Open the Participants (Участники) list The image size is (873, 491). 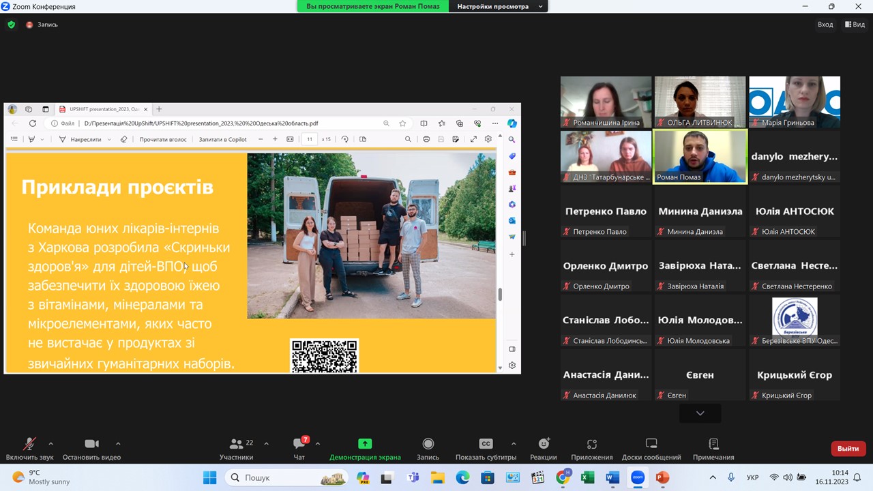click(x=237, y=447)
